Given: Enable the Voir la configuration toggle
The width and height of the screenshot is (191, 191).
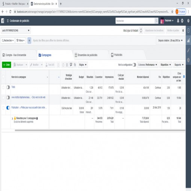Looking at the screenshot, I should pos(134,65).
